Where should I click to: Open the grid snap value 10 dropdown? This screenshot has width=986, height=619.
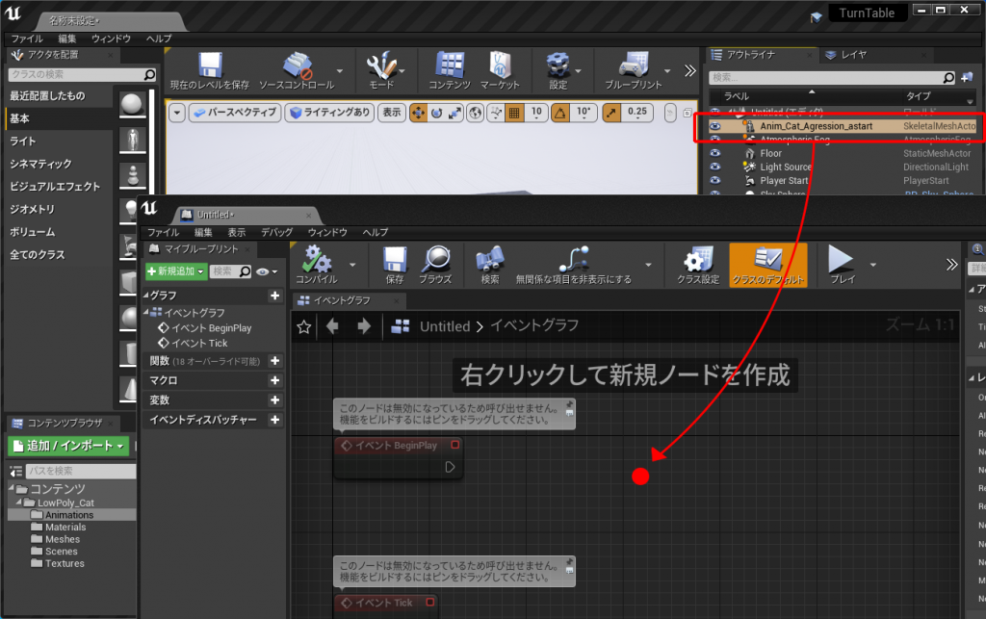point(536,113)
